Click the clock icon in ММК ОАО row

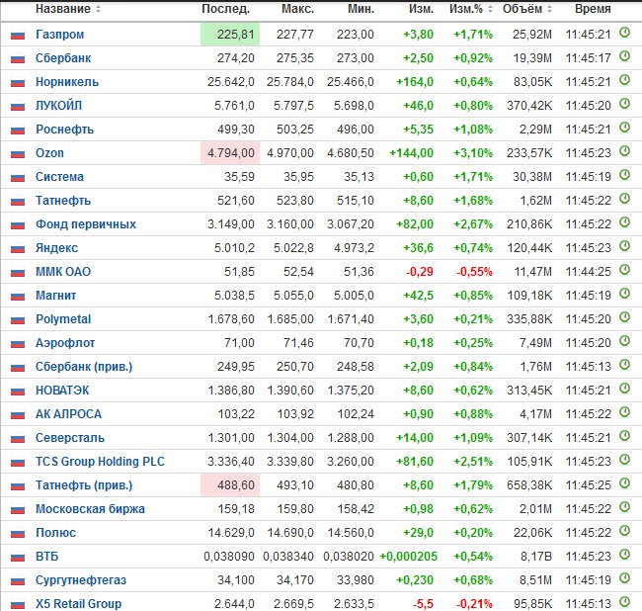point(624,270)
